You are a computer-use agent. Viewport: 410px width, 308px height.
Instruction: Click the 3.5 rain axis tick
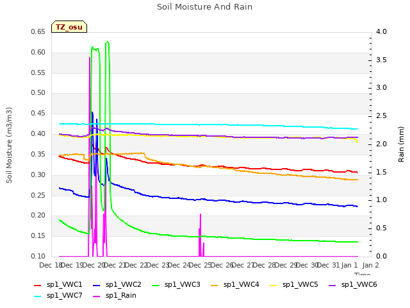(381, 60)
